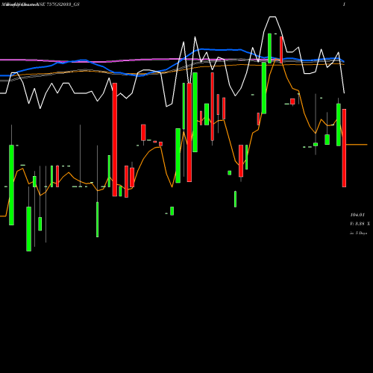Image resolution: width=373 pixels, height=373 pixels.
Task: Click the 757GS2033_GS chart title text
Action: coord(63,4)
